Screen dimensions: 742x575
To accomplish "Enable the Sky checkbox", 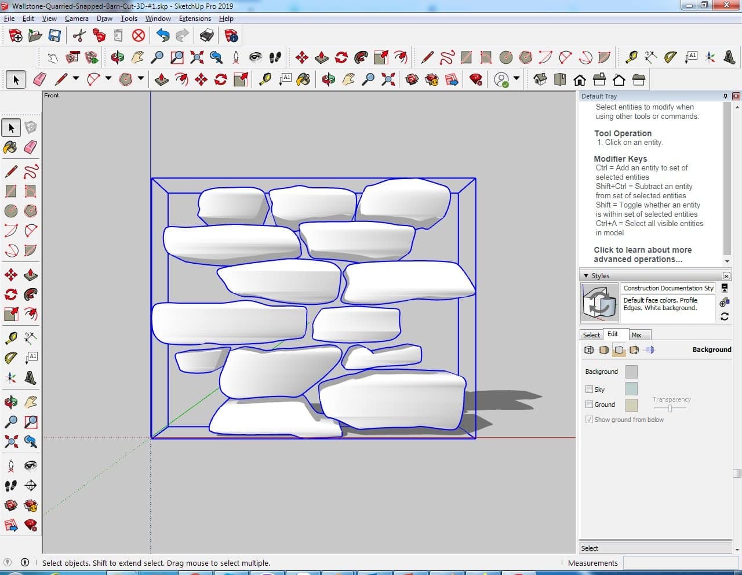I will coord(590,390).
